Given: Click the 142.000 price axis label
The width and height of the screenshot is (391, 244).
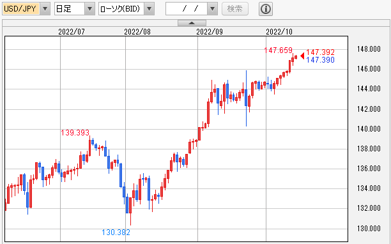Looking at the screenshot, I should pyautogui.click(x=369, y=109).
